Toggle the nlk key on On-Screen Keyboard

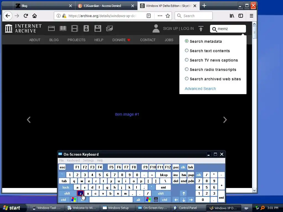point(199,175)
